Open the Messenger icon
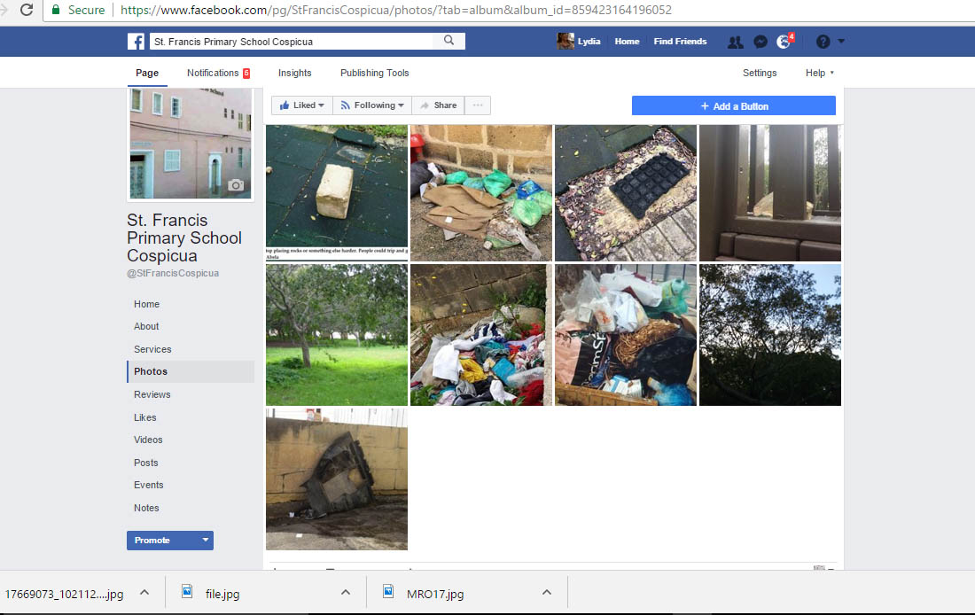 [x=760, y=42]
